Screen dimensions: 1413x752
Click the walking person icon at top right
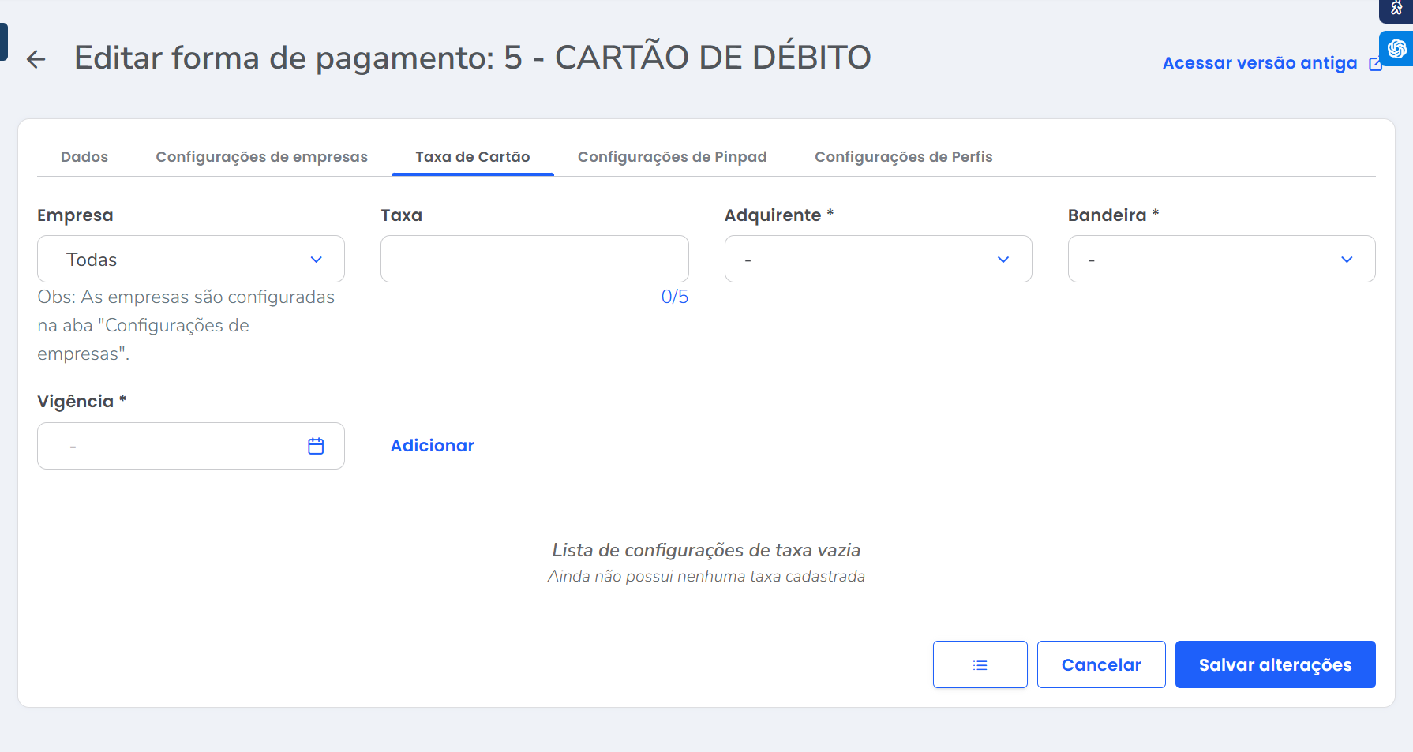(1396, 9)
